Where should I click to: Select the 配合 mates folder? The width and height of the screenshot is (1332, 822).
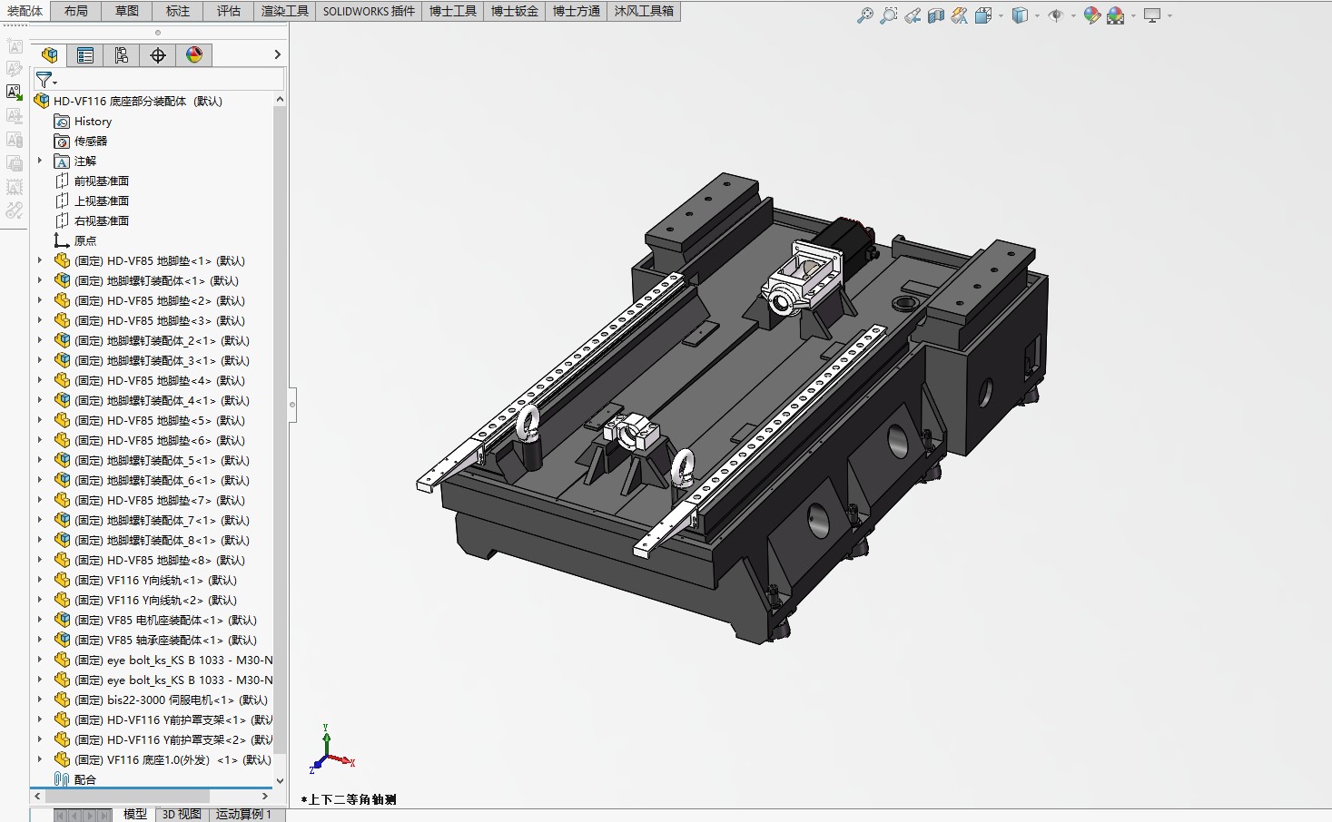75,779
